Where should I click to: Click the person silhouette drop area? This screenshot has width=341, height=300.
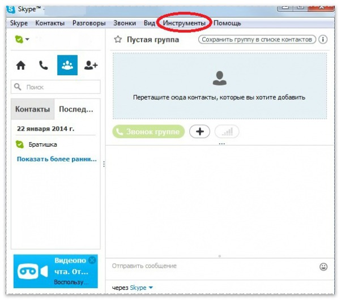(220, 78)
